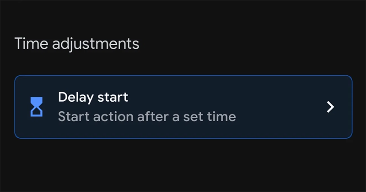Viewport: 366px width, 192px height.
Task: Click the blue-outlined Delay start box
Action: click(183, 107)
